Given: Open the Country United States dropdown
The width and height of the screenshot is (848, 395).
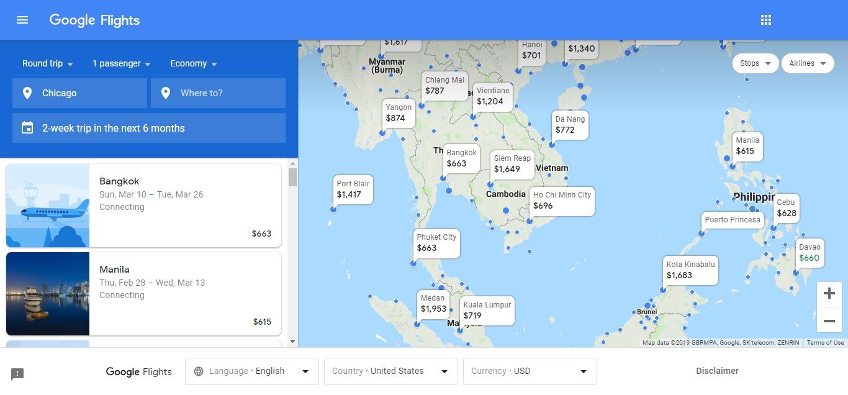Looking at the screenshot, I should point(391,371).
